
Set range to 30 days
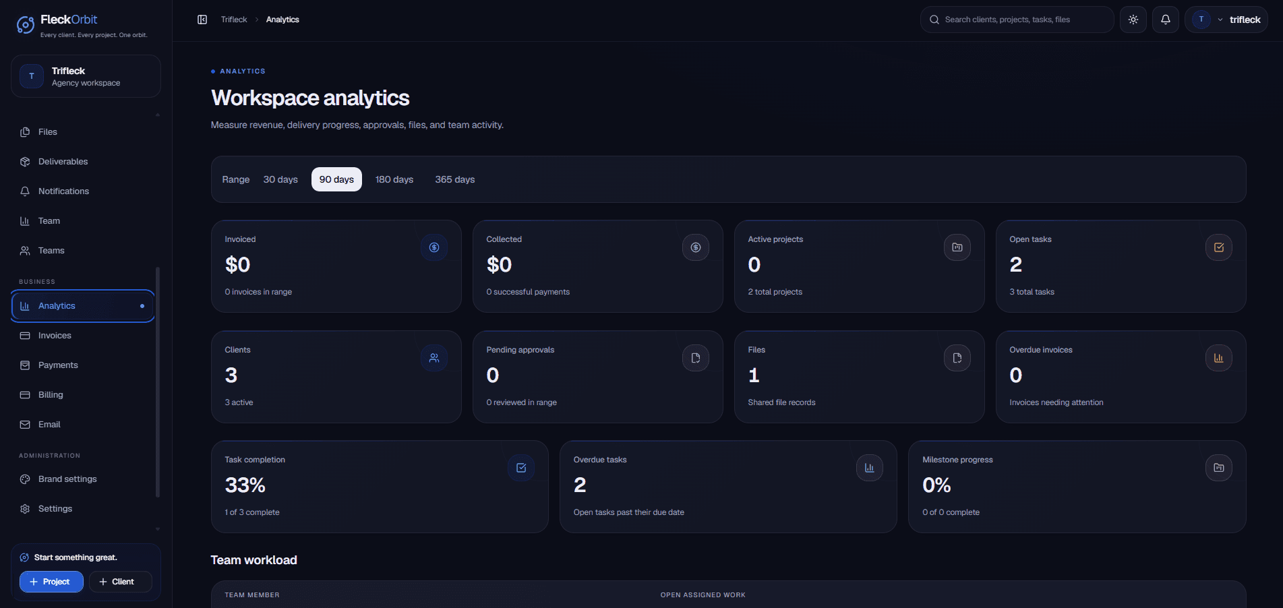coord(280,179)
